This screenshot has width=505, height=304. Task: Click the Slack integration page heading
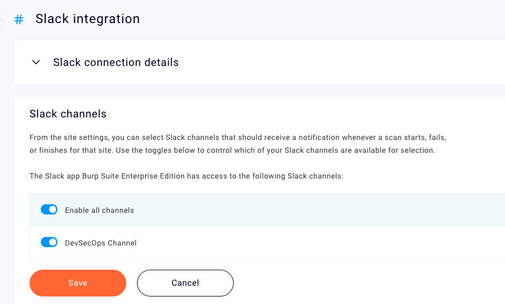pos(88,19)
